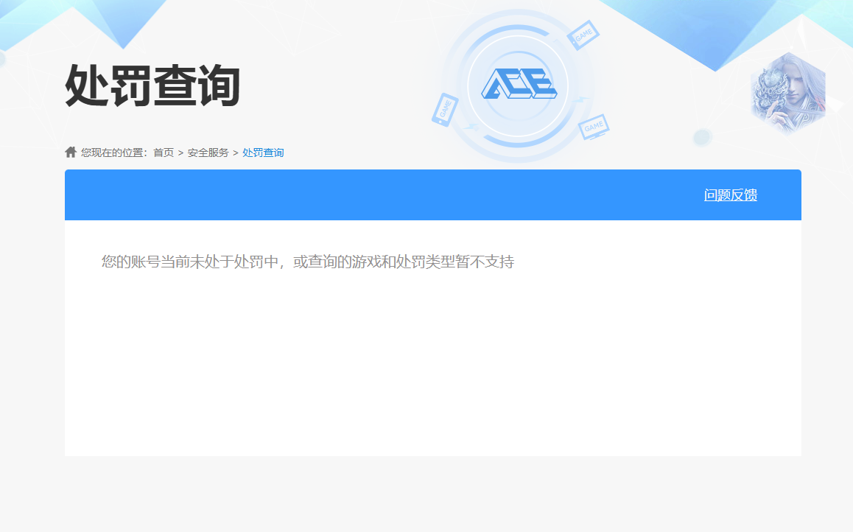
Task: Click the account punishment status message text
Action: pyautogui.click(x=308, y=260)
